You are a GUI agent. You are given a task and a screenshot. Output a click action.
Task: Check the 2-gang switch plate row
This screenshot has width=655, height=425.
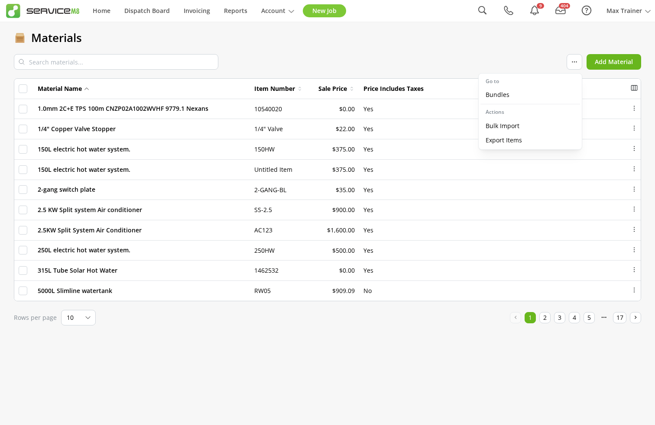pos(23,190)
